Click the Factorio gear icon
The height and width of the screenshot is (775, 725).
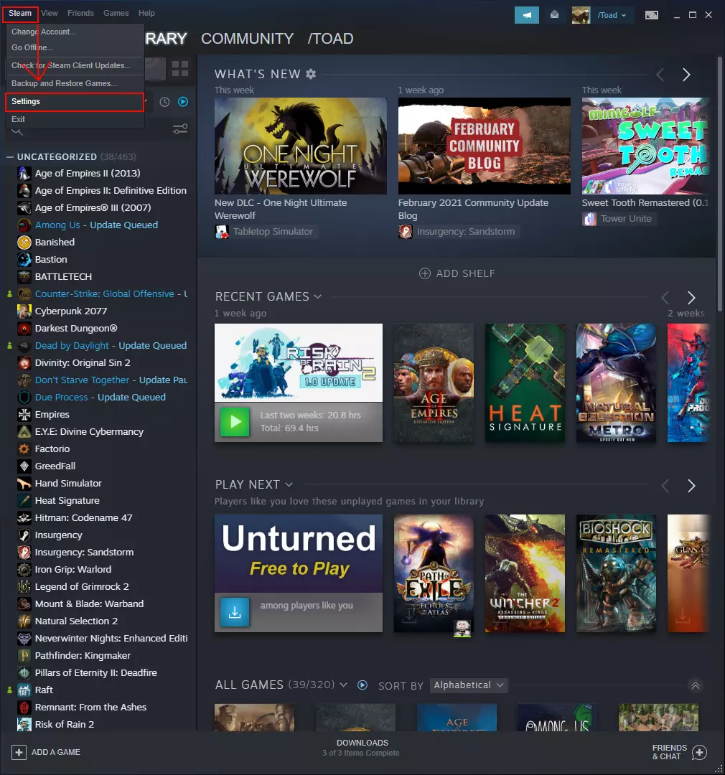pyautogui.click(x=24, y=448)
